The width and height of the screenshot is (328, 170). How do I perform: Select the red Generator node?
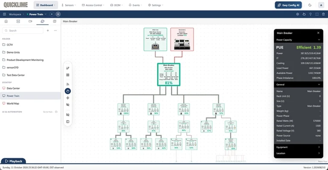[182, 40]
